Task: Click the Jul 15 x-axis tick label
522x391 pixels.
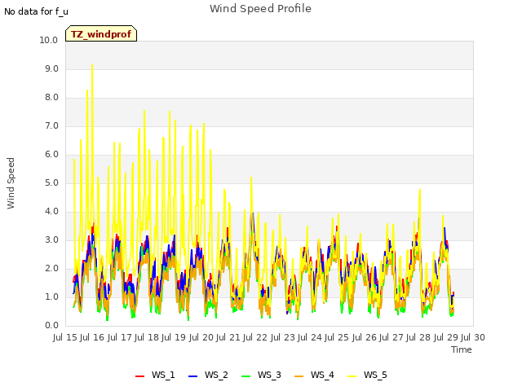Action: (x=65, y=337)
